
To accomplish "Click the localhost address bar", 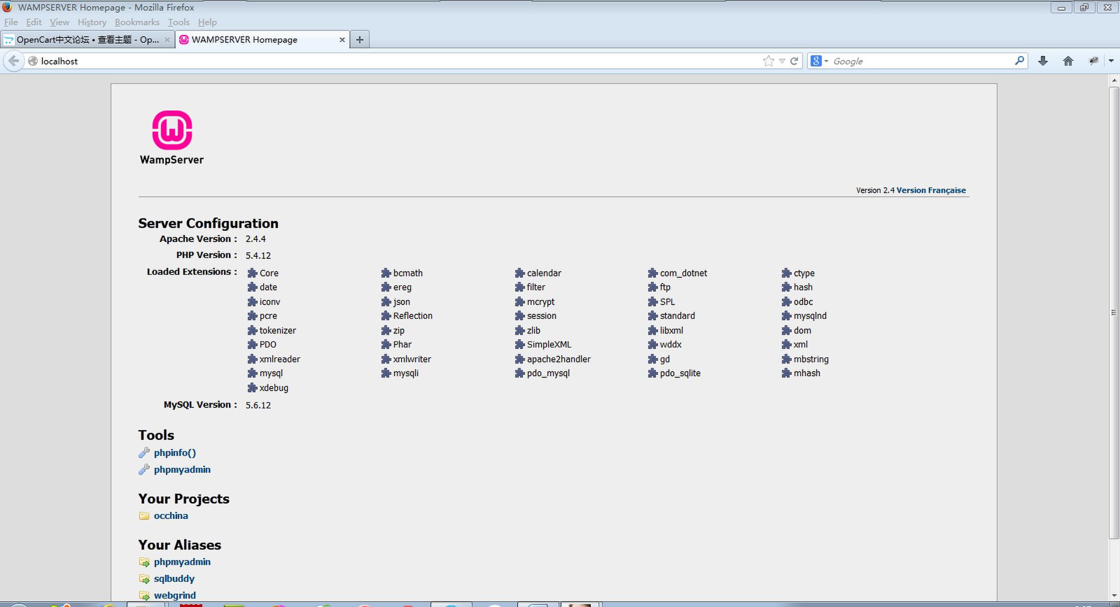I will [x=391, y=61].
